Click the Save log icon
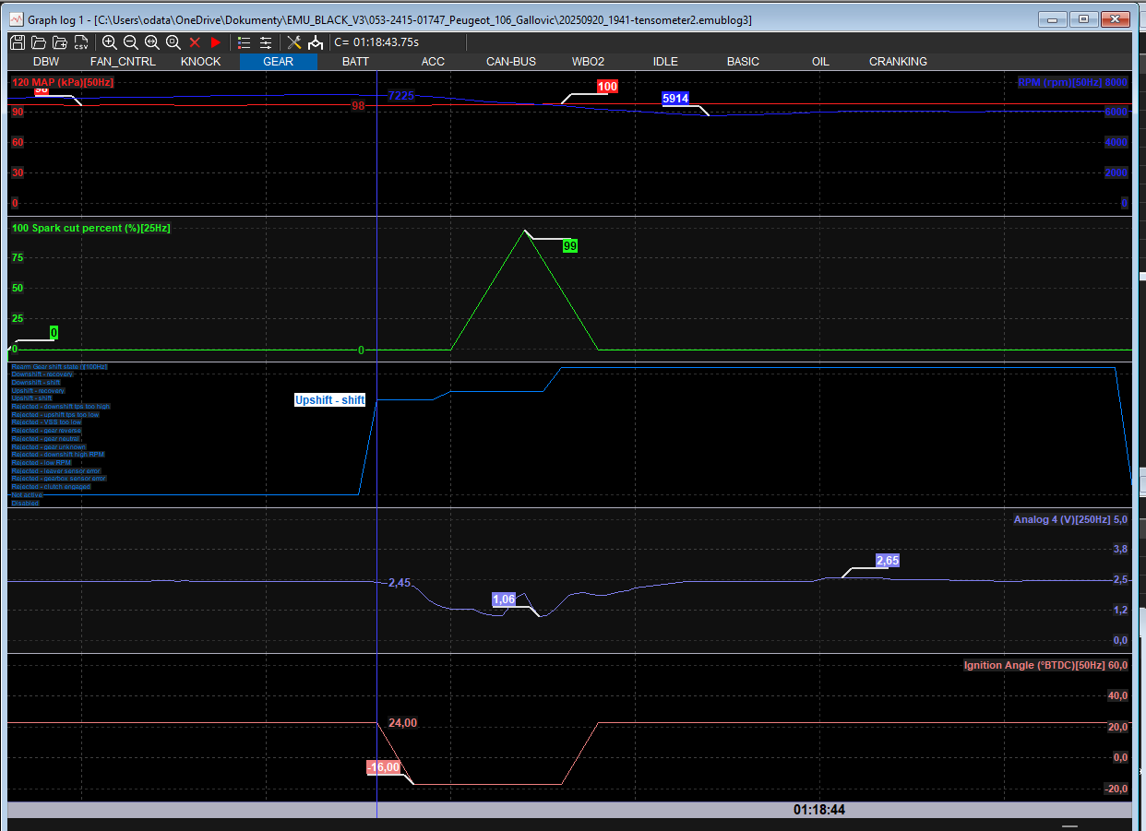Screen dimensions: 1146x831 coord(18,42)
